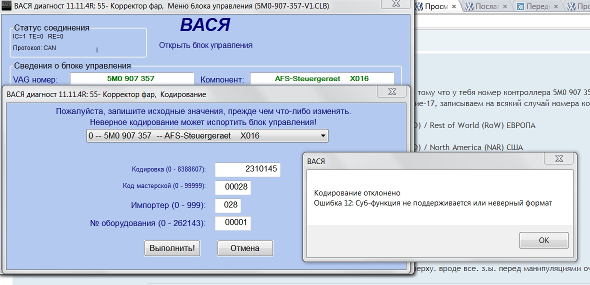This screenshot has height=285, width=590.
Task: Click the № оборудования input field
Action: pyautogui.click(x=232, y=223)
